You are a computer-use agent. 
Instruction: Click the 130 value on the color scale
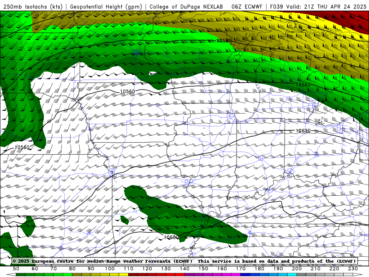[x=166, y=269]
